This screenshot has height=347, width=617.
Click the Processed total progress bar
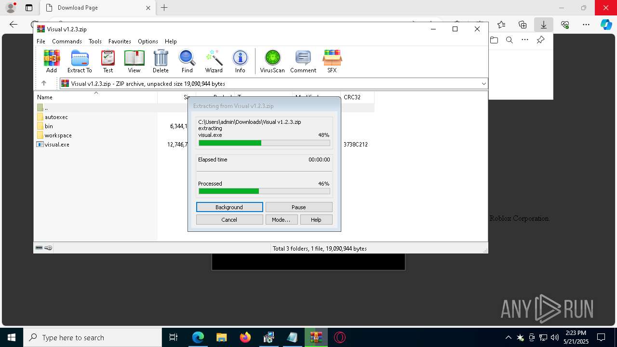[x=264, y=191]
